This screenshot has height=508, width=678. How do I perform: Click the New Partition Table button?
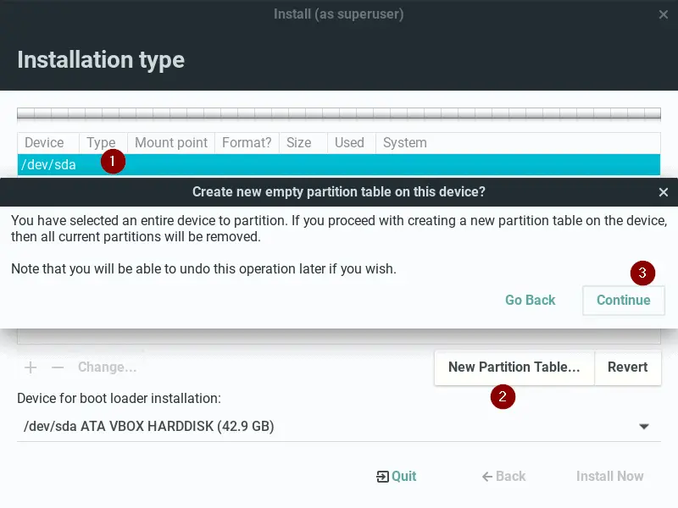click(514, 367)
